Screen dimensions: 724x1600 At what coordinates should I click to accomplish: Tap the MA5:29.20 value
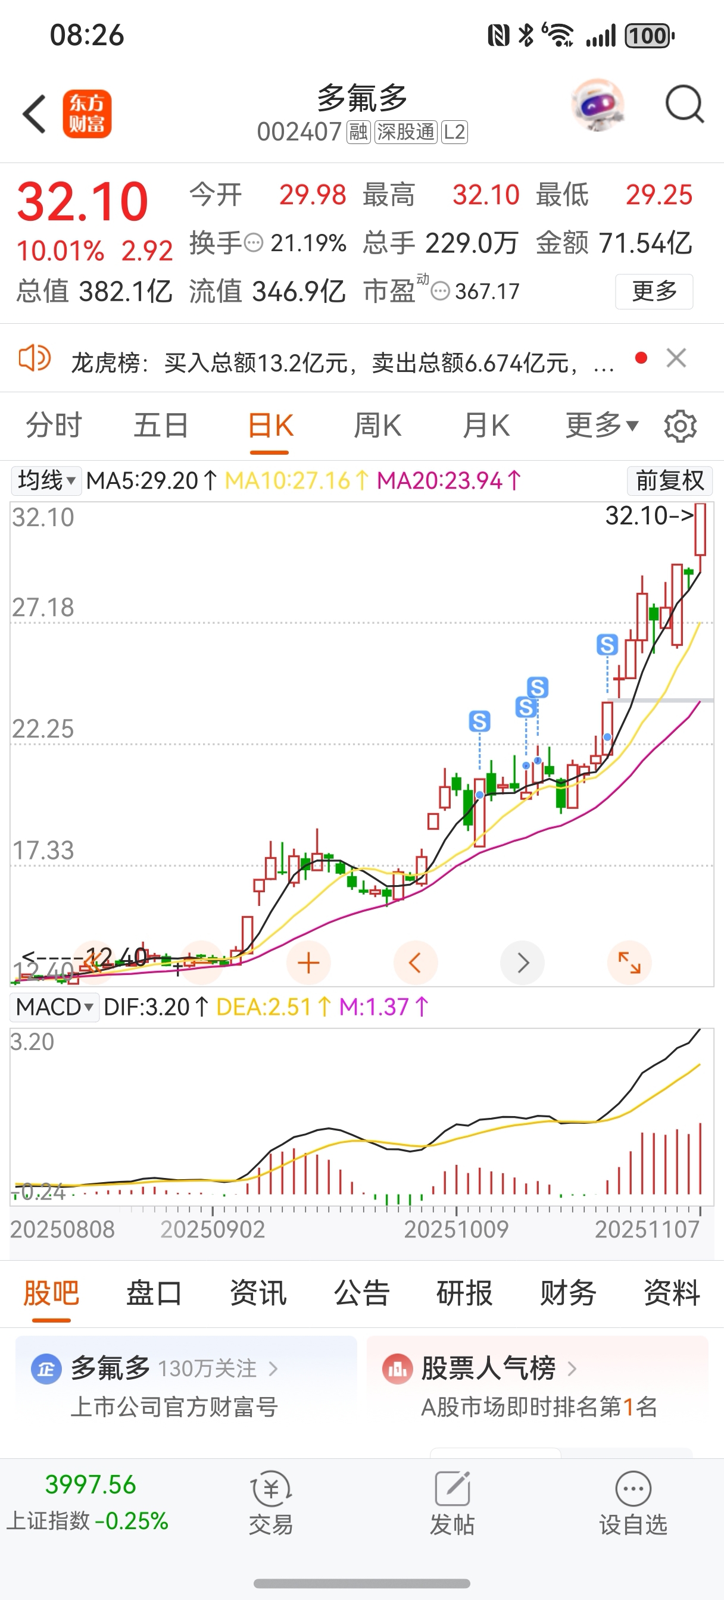point(152,481)
